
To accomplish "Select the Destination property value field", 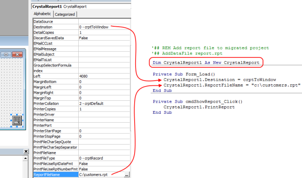I will tap(104, 27).
